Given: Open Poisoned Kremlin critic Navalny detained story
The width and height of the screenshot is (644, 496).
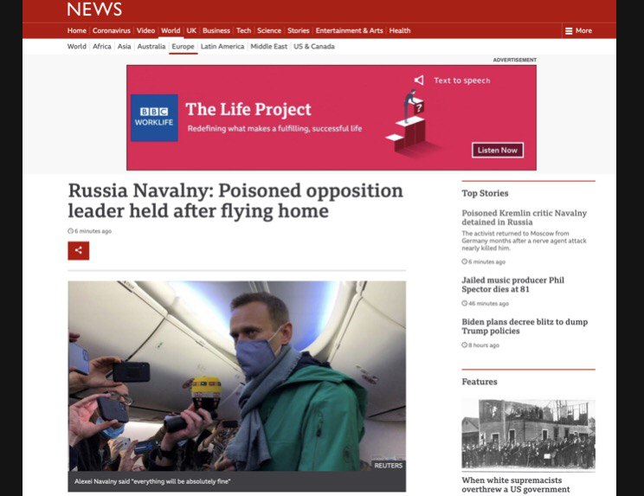Looking at the screenshot, I should click(524, 217).
